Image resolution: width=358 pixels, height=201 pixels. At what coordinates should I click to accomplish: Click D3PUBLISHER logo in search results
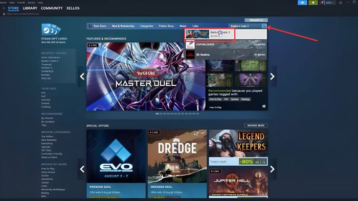pyautogui.click(x=190, y=44)
